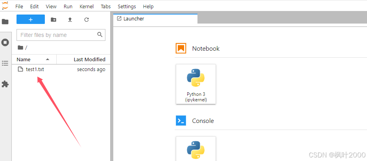
Task: Click the Upload Files arrow icon
Action: [x=70, y=20]
